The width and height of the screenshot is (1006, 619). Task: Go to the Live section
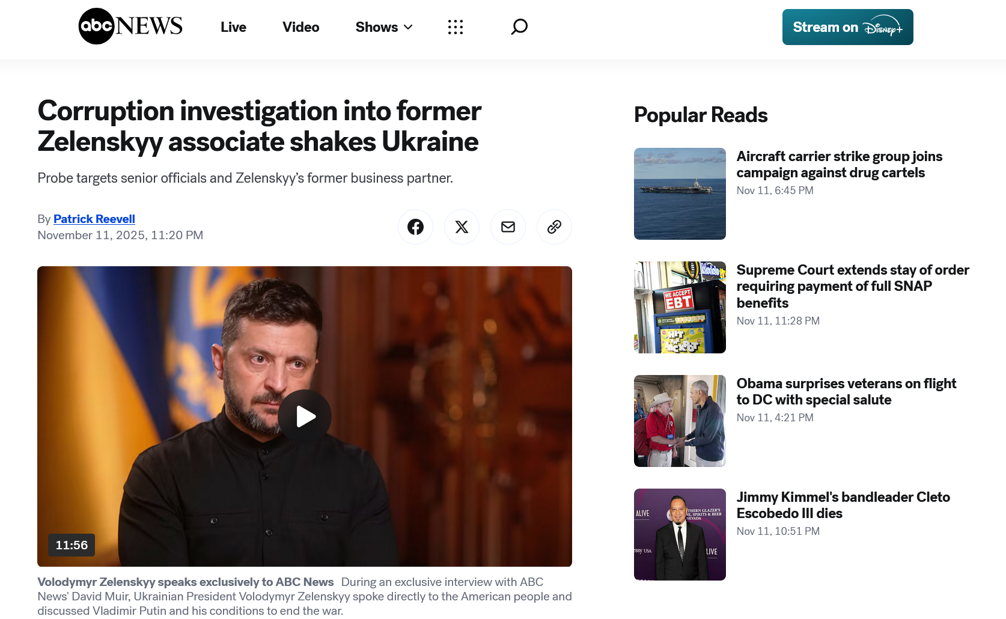tap(233, 27)
